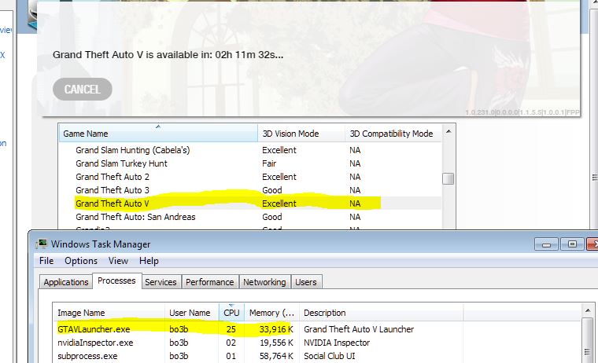
Task: Click Fair rating for Grand Slam Turkey Hunt
Action: (x=269, y=163)
